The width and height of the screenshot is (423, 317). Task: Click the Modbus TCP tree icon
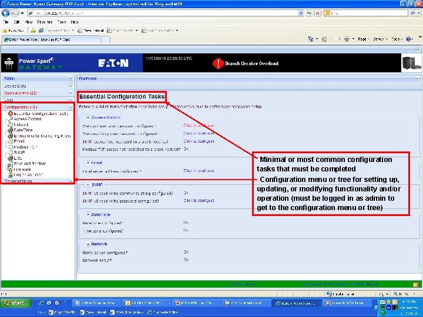(11, 147)
